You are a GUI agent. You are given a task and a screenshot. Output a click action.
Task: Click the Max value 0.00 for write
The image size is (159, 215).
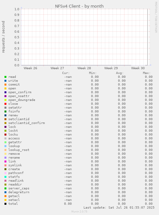149,81
